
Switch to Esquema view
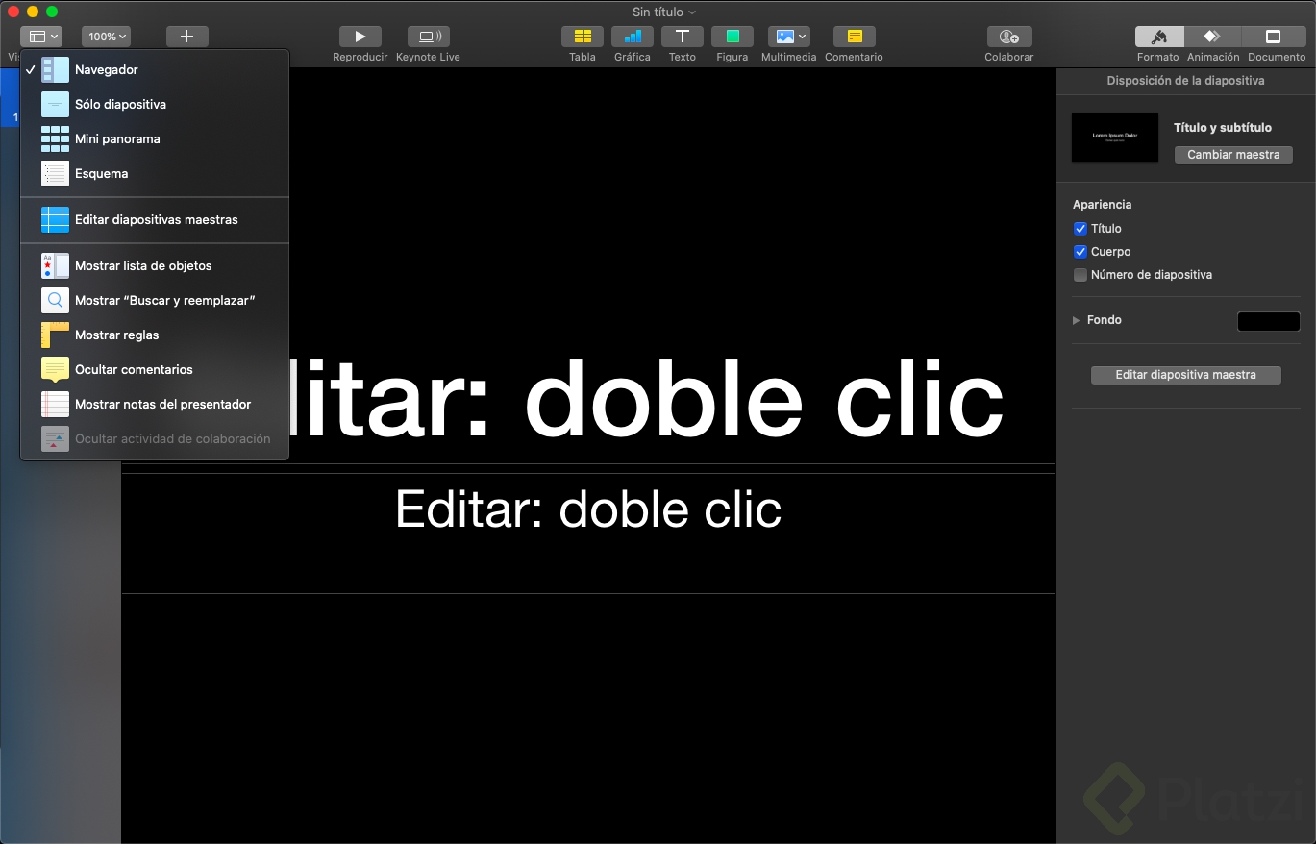click(155, 174)
